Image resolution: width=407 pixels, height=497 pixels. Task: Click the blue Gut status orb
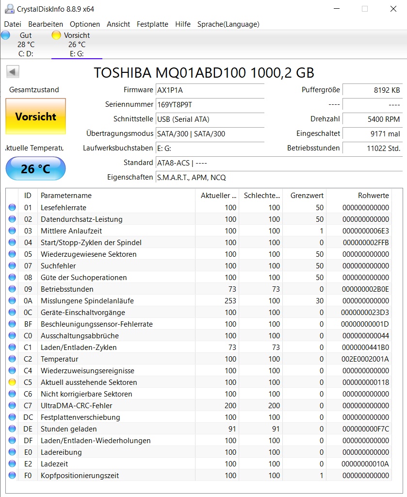tap(5, 35)
